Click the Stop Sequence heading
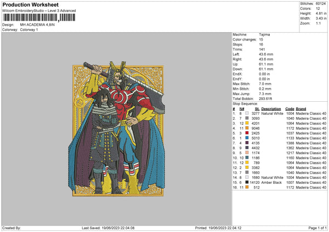 pos(245,103)
